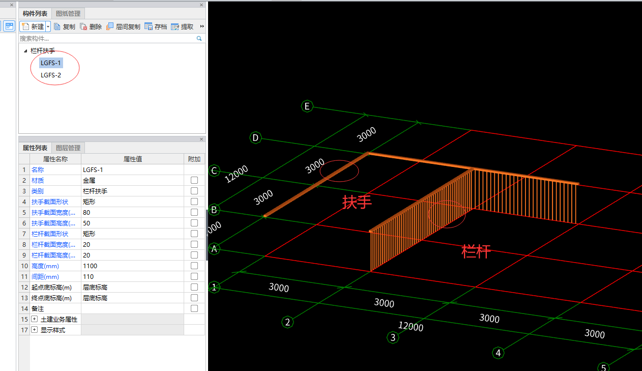Image resolution: width=642 pixels, height=371 pixels.
Task: Select LGFS-2 in the component tree
Action: click(x=51, y=75)
